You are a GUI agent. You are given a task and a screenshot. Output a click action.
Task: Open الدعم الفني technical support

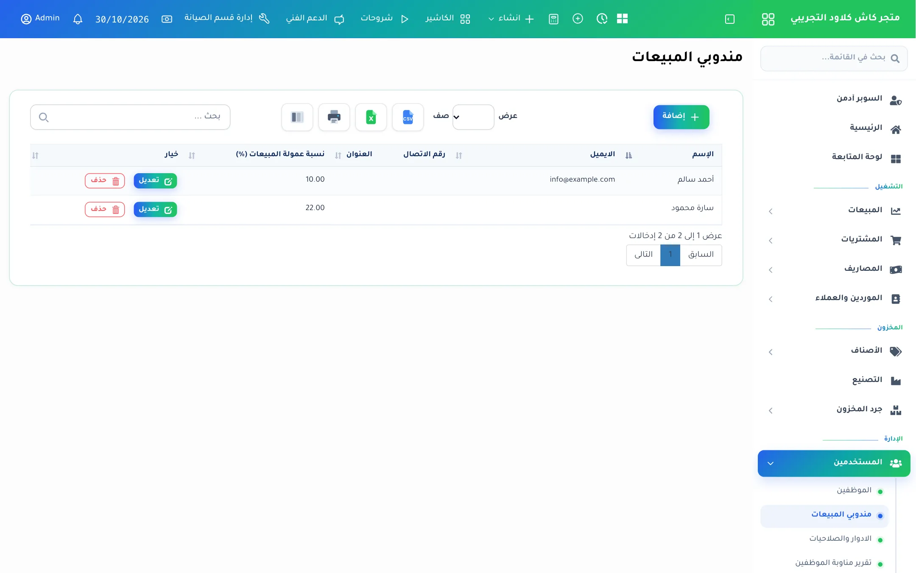(315, 19)
